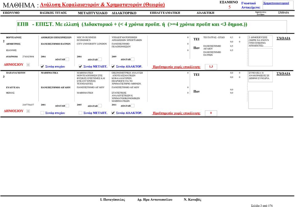Image resolution: width=295 pixels, height=207 pixels.
Task: Tick ΔΟΑΤΑΠ box next to year 2005
Action: click(x=100, y=106)
